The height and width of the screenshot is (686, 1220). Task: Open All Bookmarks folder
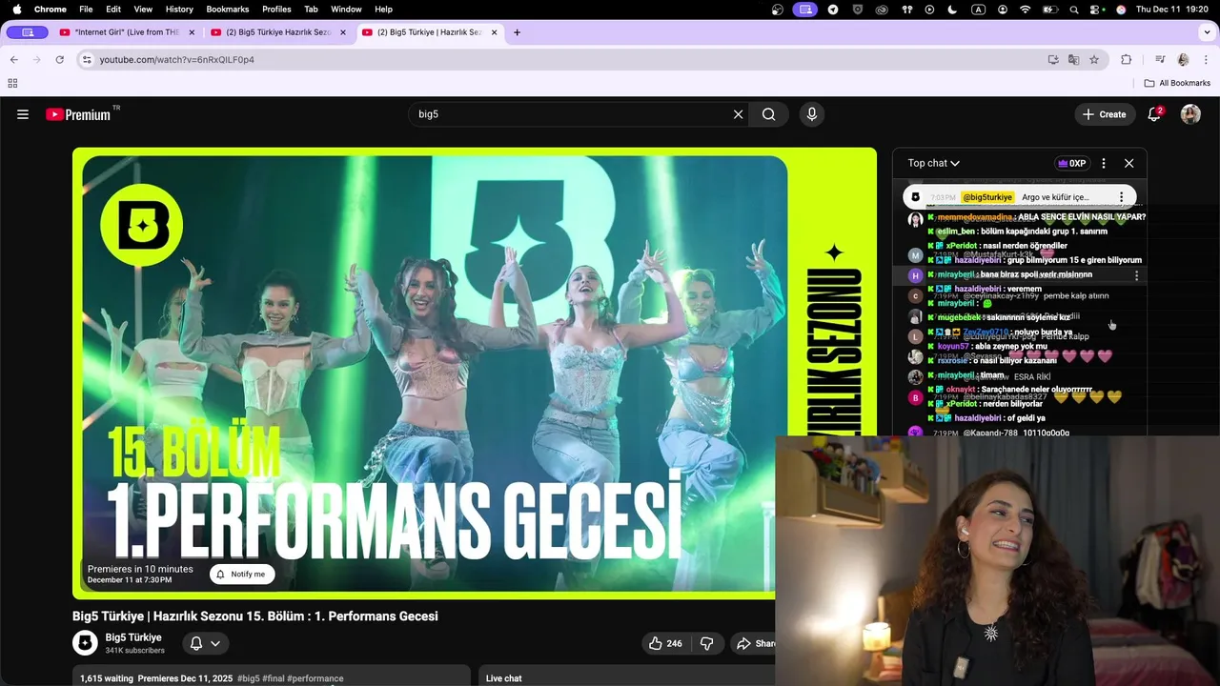pos(1177,83)
